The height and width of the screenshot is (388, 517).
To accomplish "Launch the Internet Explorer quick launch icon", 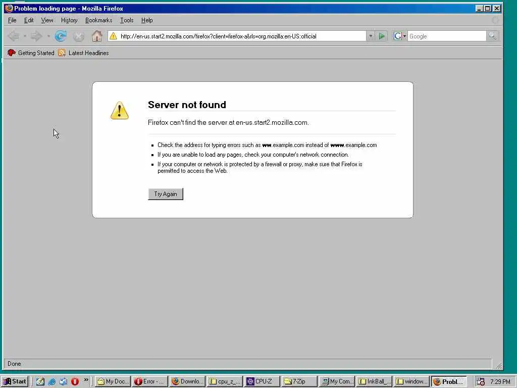I will (52, 381).
